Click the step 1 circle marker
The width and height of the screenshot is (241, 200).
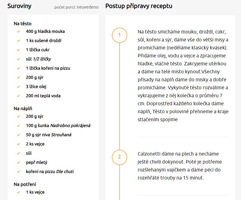pos(119,35)
